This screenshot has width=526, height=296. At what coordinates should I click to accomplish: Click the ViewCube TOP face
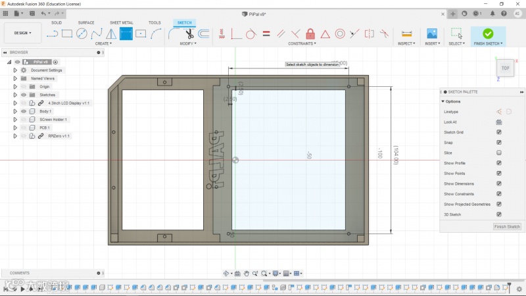pos(505,68)
